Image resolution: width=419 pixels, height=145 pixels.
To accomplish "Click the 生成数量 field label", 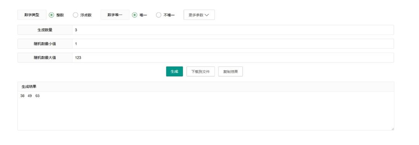I will [45, 30].
